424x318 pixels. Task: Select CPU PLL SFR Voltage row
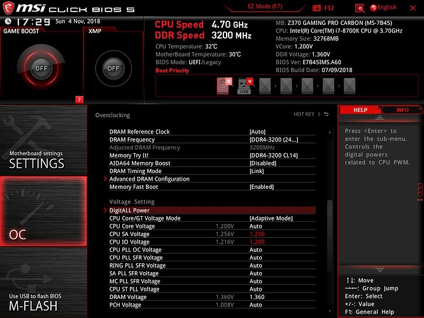coord(212,258)
